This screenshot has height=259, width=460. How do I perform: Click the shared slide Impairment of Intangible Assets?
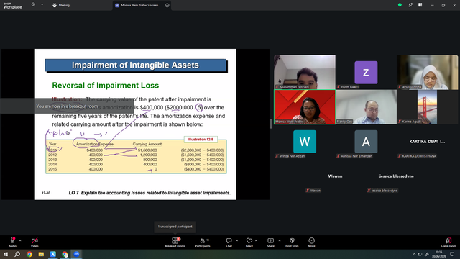tap(136, 124)
